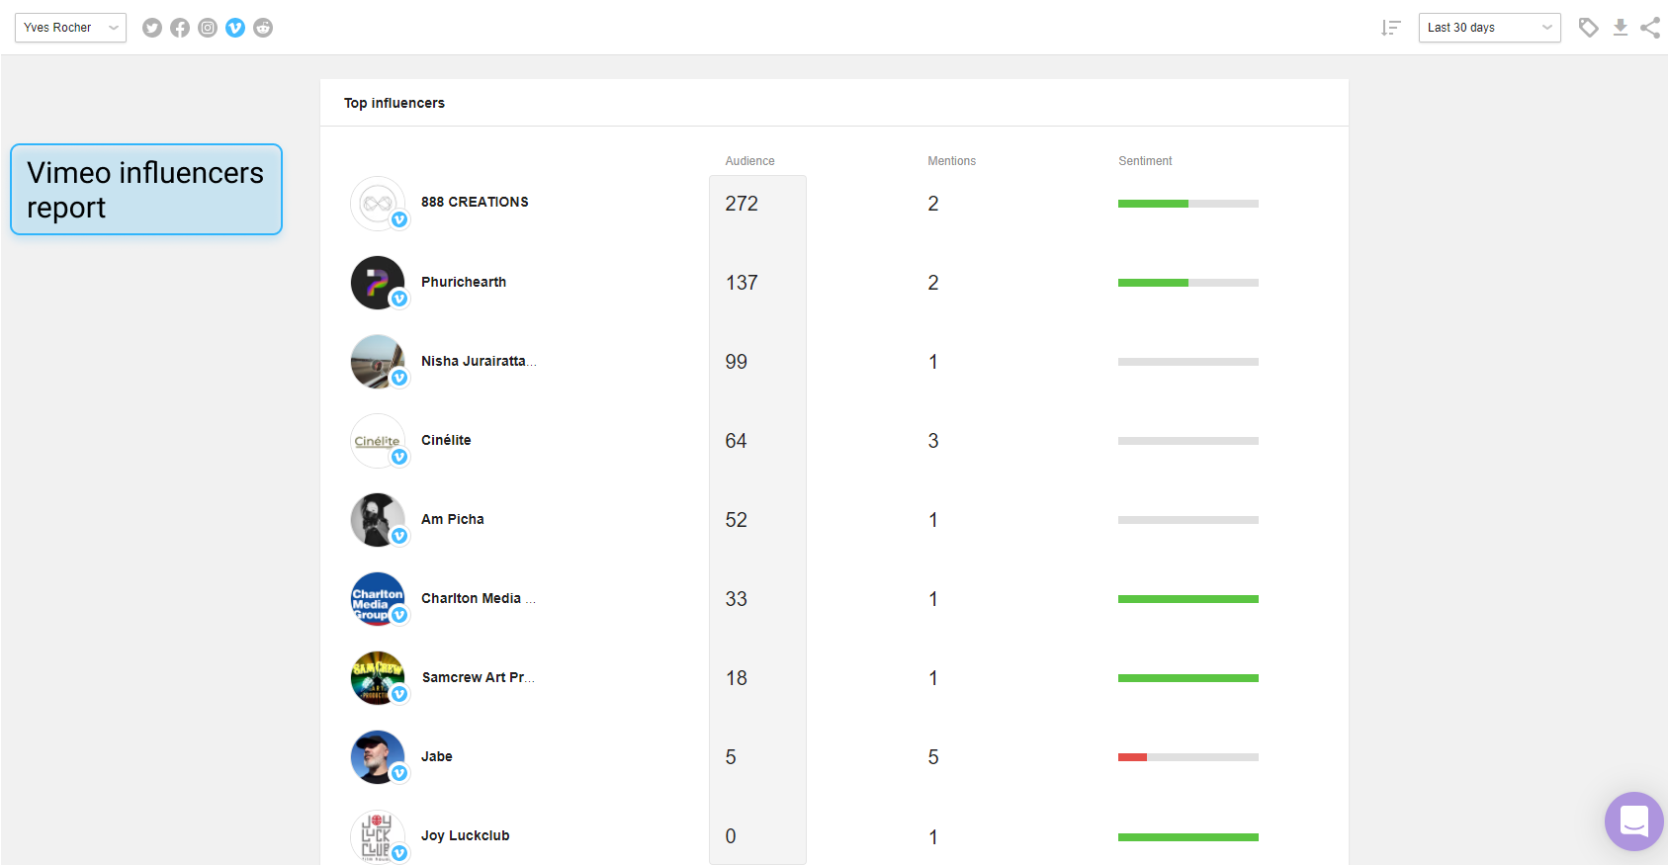Open Am Picha profile avatar
1668x865 pixels.
378,520
